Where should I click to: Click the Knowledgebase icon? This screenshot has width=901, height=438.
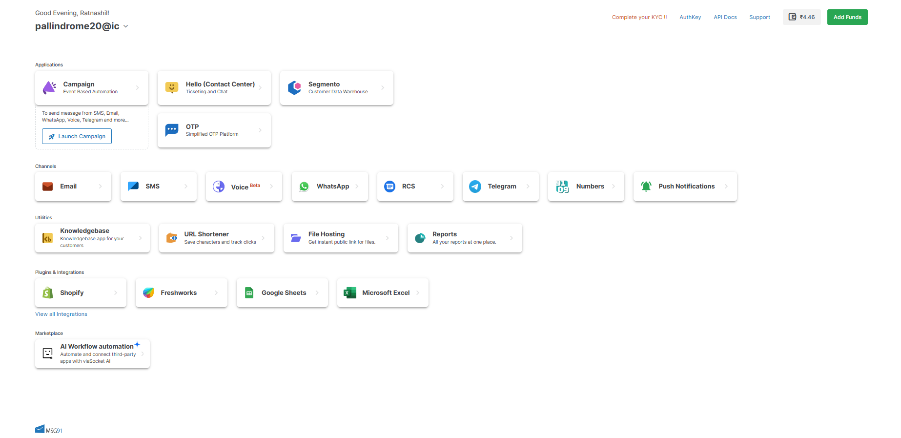point(47,238)
